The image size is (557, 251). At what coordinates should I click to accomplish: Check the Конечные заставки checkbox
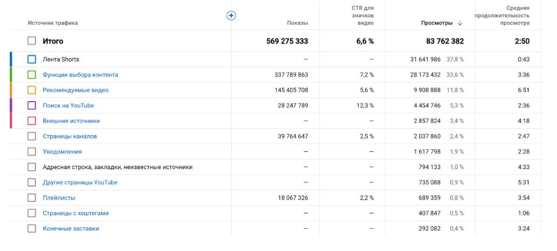32,229
